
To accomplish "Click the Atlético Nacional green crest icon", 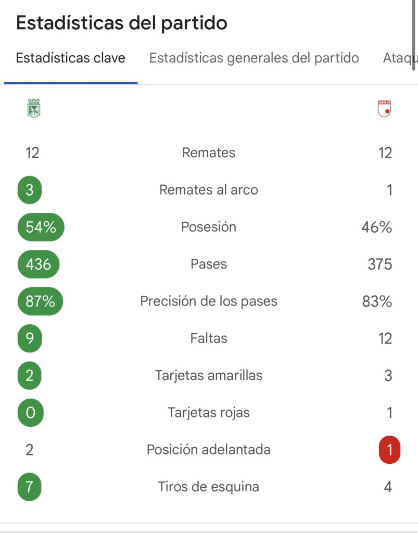I will click(x=34, y=108).
